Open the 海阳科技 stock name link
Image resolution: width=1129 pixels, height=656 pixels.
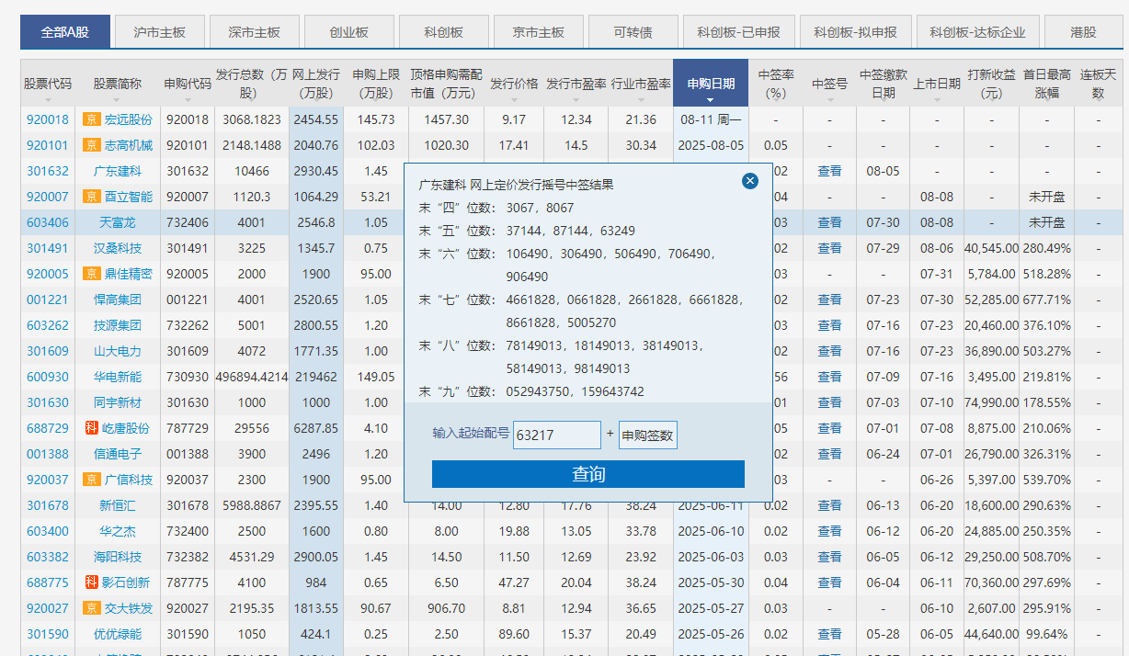tap(118, 557)
